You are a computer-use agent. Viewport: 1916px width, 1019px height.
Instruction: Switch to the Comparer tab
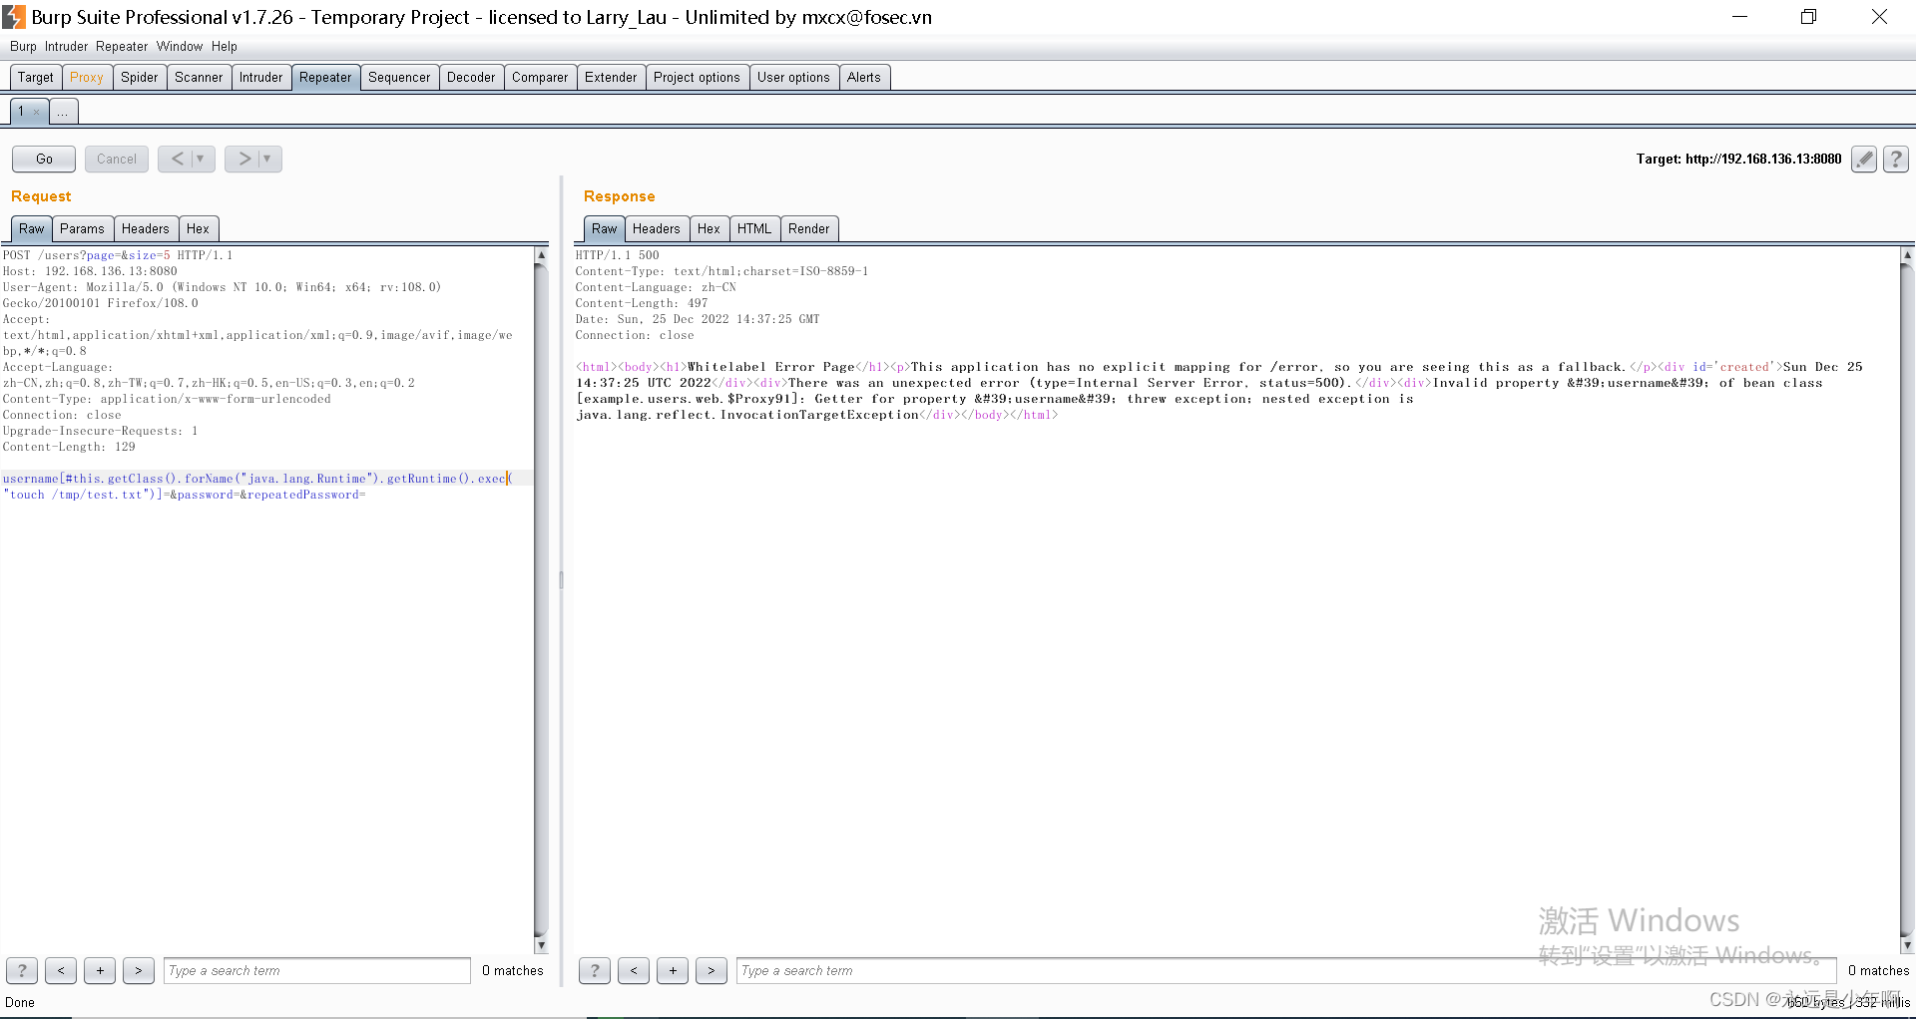(540, 77)
